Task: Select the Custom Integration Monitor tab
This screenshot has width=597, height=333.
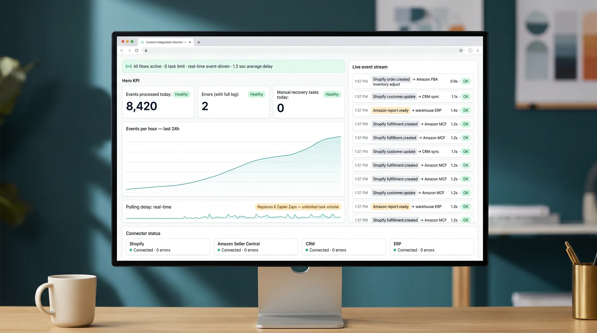Action: [166, 42]
